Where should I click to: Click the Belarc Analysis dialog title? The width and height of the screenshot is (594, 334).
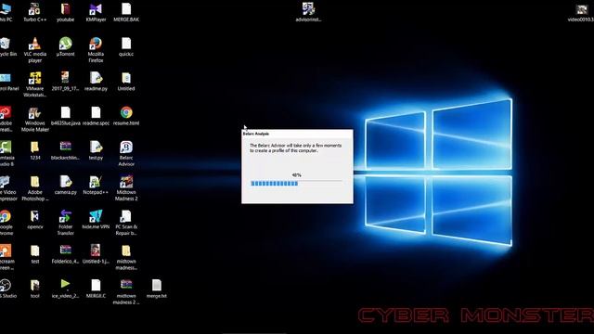pos(256,134)
